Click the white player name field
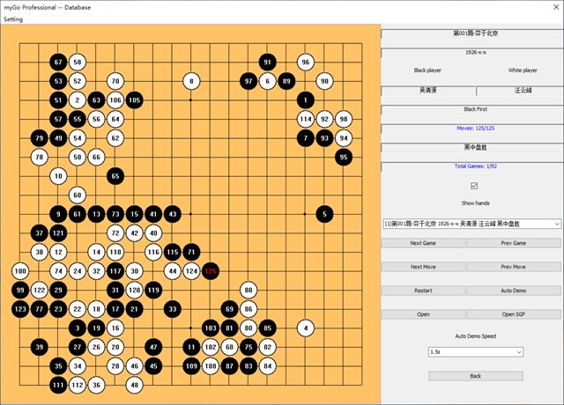The image size is (564, 405). click(x=520, y=91)
